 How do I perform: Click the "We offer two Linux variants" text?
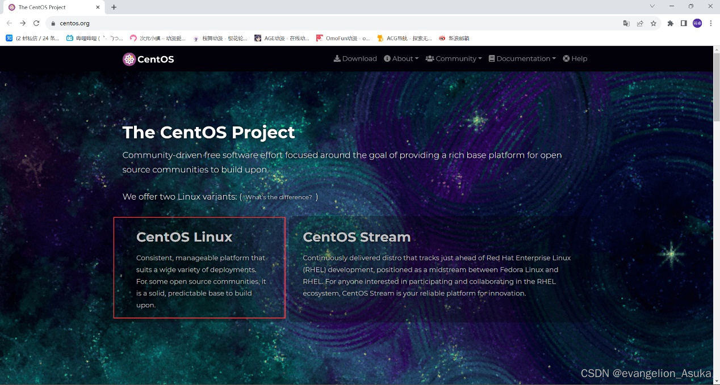180,197
